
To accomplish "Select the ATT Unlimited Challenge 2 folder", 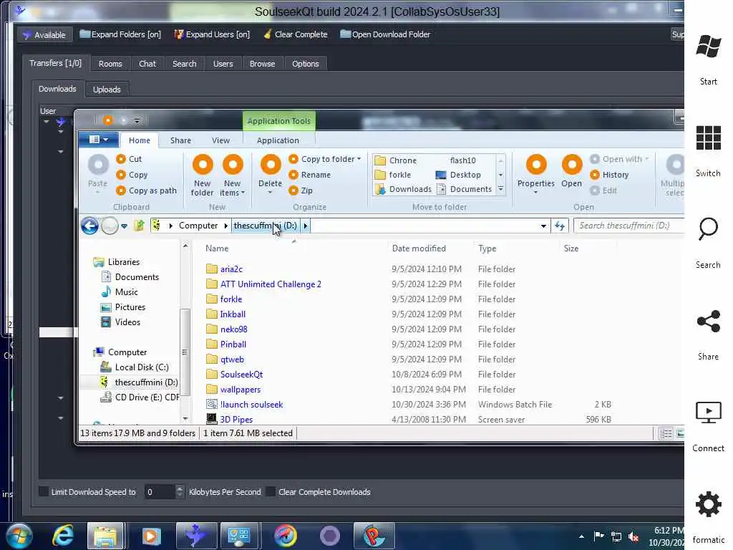I will tap(263, 284).
